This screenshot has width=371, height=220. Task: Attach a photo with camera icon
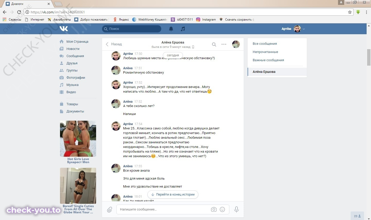(x=214, y=209)
